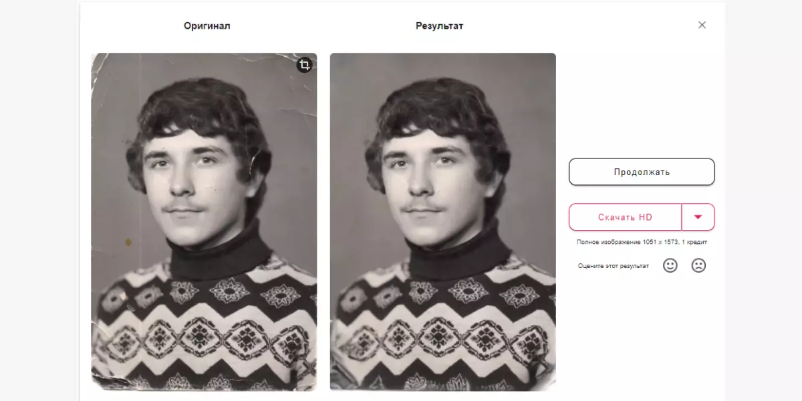Download image via Скачать HD
The image size is (802, 401).
pos(625,217)
